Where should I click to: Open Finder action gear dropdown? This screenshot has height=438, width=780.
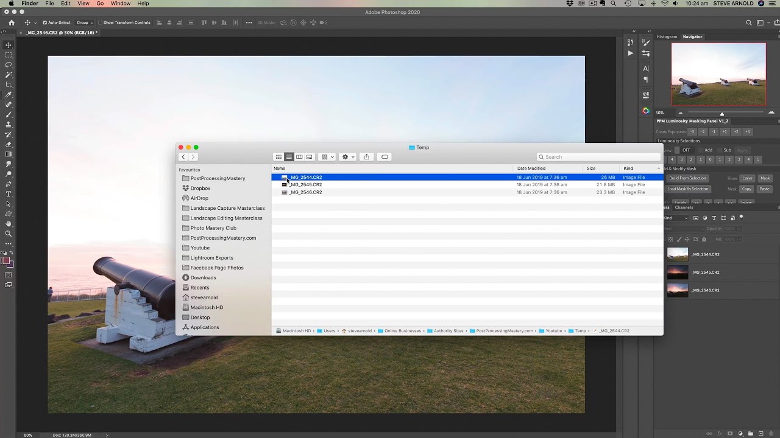tap(347, 157)
